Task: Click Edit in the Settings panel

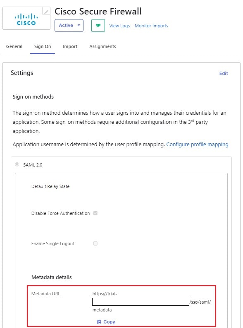Action: [224, 73]
